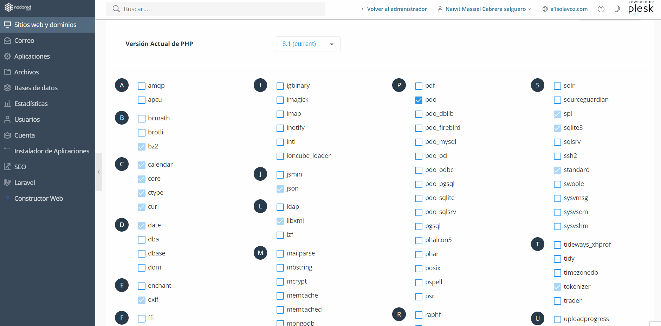This screenshot has width=661, height=326.
Task: Click the Laravel icon in sidebar
Action: (x=7, y=182)
